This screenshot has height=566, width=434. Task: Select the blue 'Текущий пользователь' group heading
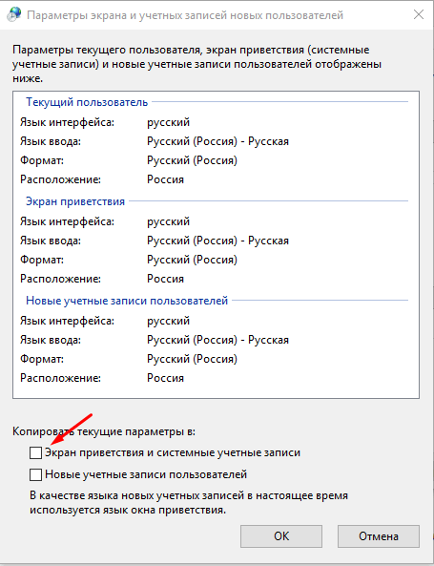click(x=87, y=102)
